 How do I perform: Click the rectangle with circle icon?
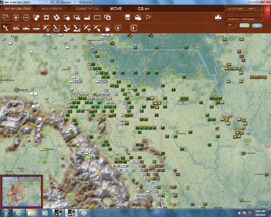(67, 17)
